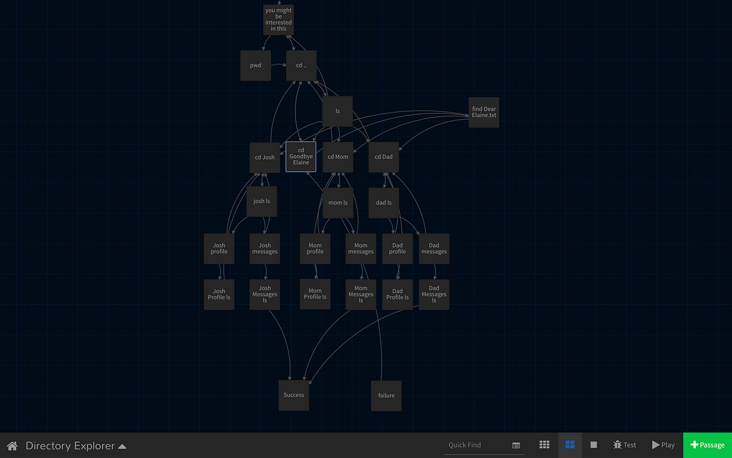The height and width of the screenshot is (458, 732).
Task: Select 'find Dear Elaine.txt' passage
Action: point(484,112)
